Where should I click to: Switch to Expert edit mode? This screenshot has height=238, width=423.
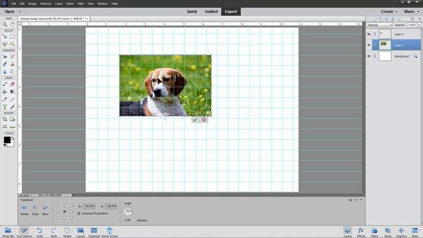[231, 12]
